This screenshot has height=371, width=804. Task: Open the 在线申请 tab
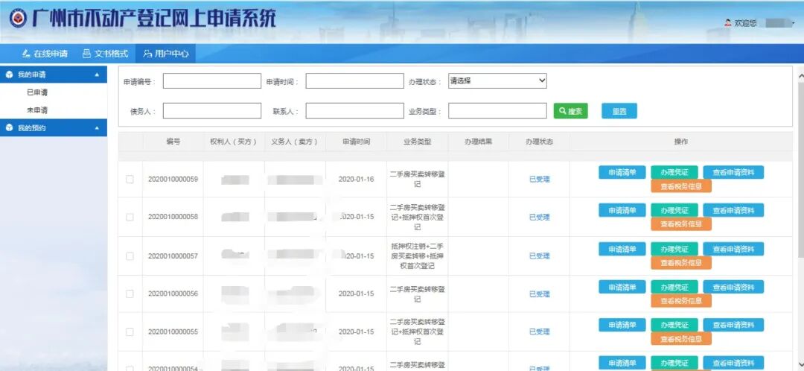tap(45, 54)
